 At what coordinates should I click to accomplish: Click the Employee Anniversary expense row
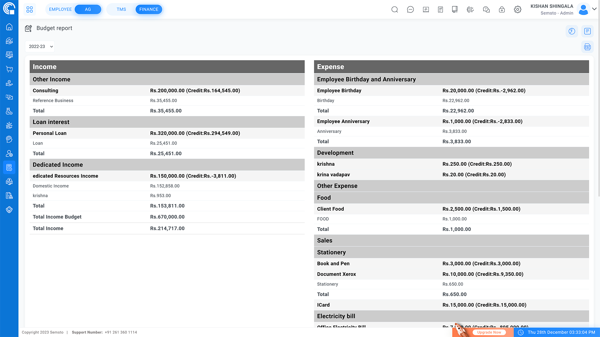pyautogui.click(x=452, y=121)
